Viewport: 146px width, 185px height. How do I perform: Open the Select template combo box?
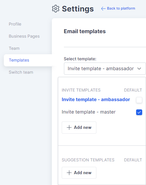[105, 69]
